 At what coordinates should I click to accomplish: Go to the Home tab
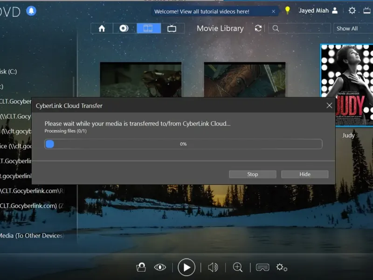tap(102, 28)
